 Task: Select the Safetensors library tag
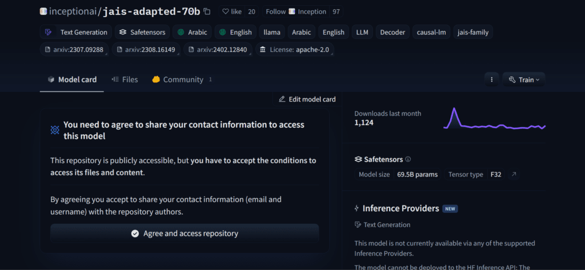142,32
